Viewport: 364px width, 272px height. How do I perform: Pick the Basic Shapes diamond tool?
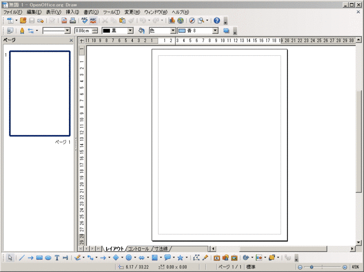coord(116,257)
